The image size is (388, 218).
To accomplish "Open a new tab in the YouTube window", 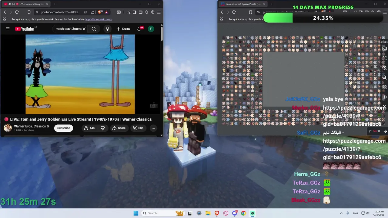I will tap(55, 4).
